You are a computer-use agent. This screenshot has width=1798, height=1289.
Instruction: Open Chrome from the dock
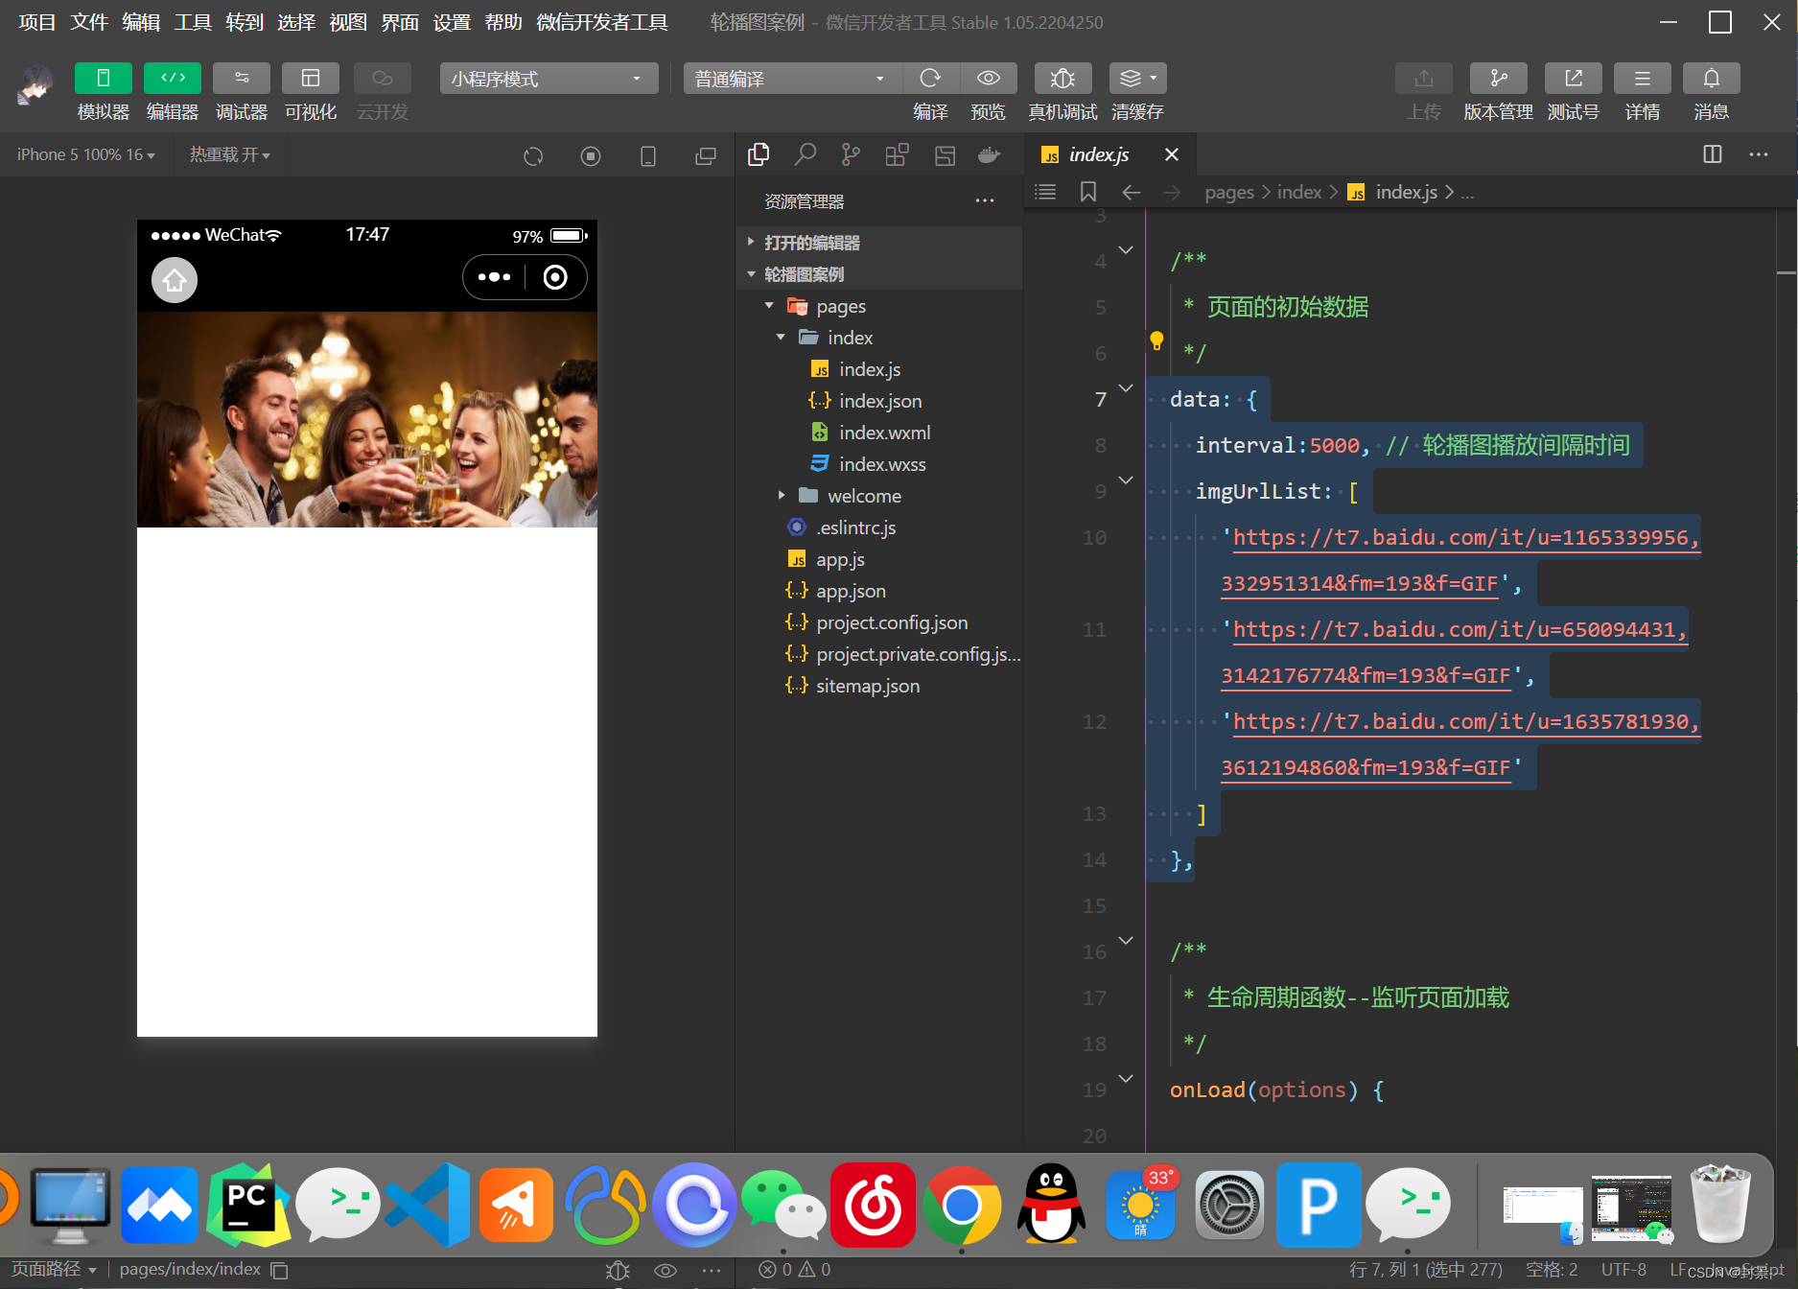(962, 1206)
